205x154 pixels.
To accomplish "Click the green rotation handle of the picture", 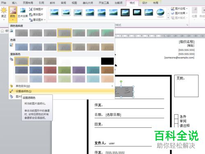I will click(121, 81).
